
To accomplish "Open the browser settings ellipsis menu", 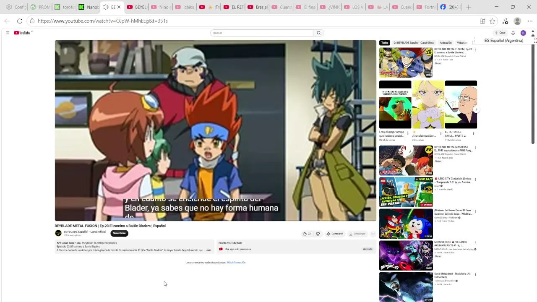I will coord(530,21).
